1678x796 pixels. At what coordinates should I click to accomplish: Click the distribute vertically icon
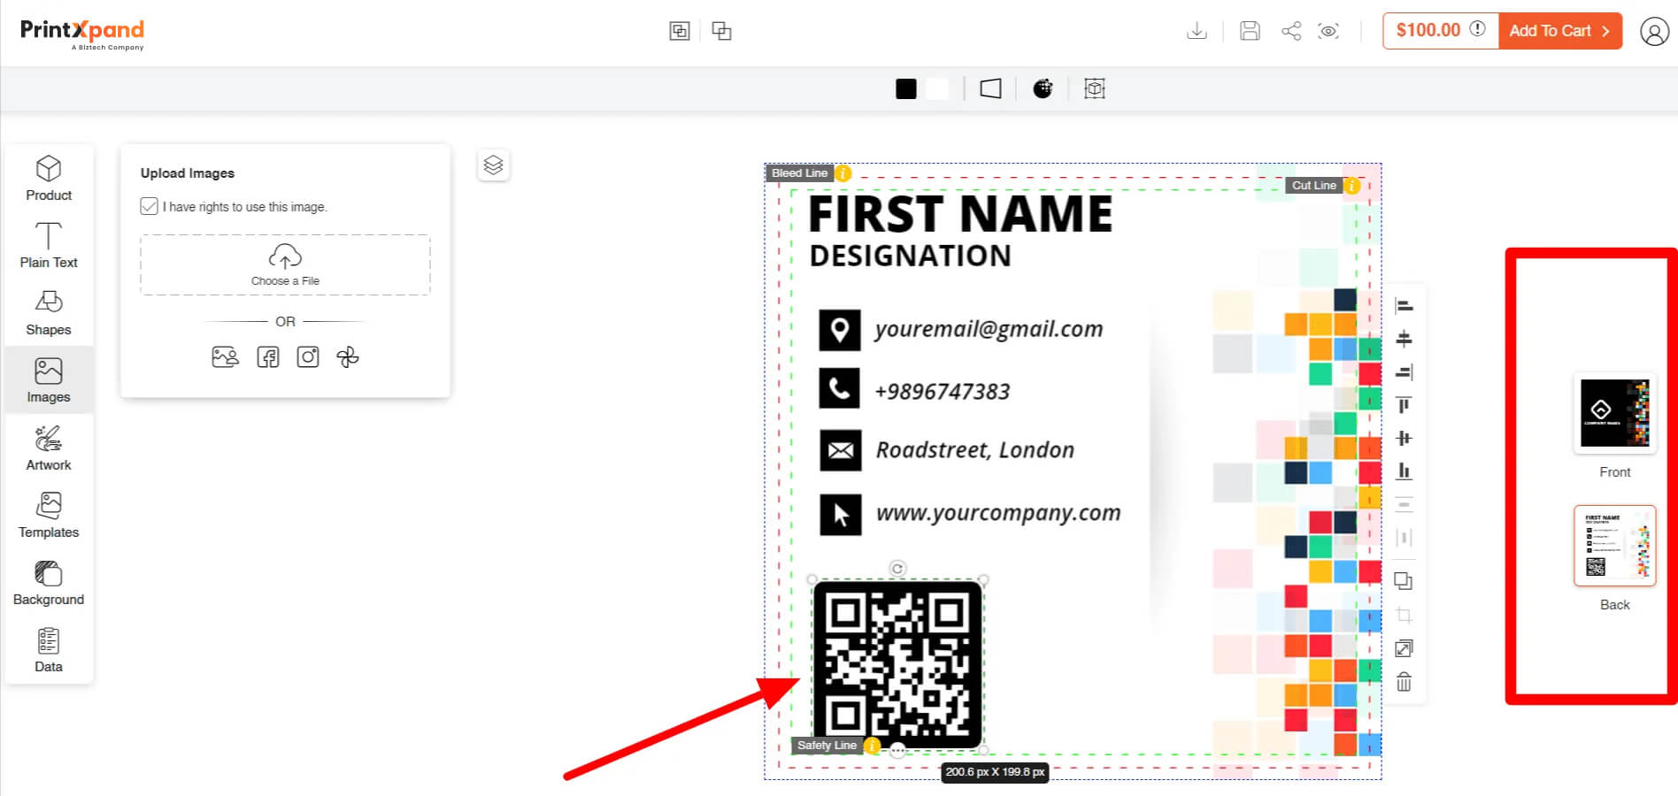click(x=1404, y=505)
